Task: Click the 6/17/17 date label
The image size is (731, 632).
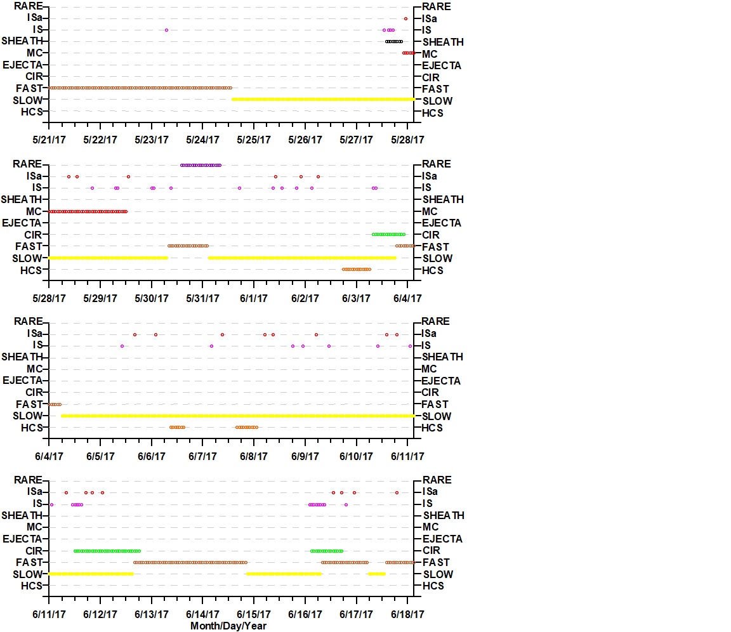Action: coord(356,614)
